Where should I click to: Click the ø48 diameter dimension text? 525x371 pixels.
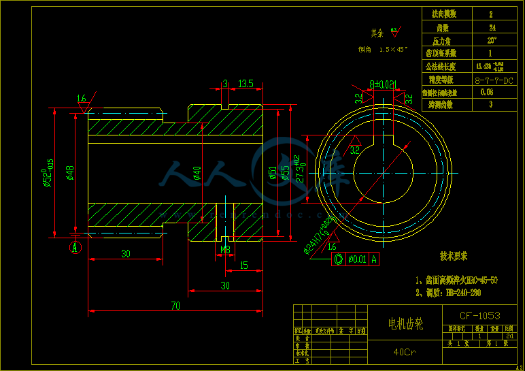70,173
